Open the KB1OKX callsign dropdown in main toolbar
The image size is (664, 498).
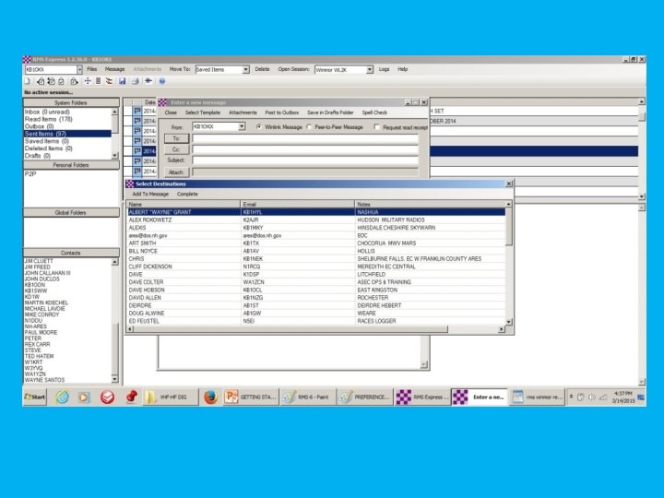(79, 69)
